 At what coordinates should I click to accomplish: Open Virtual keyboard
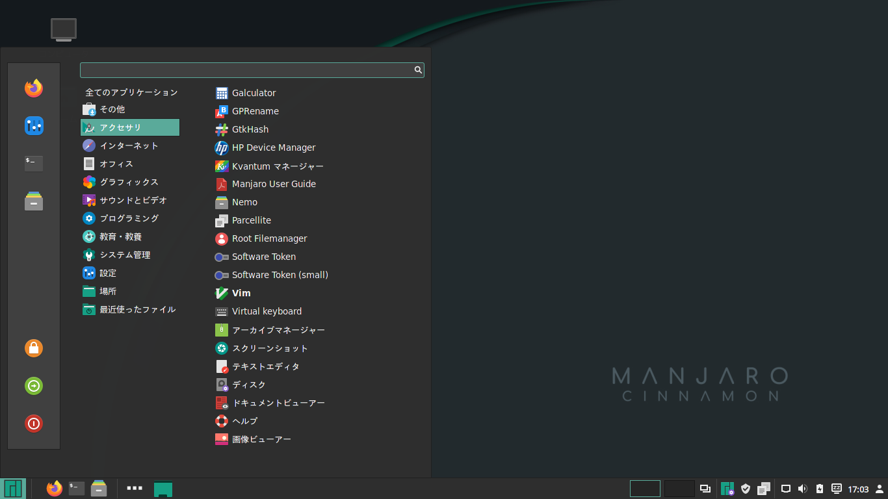coord(258,311)
